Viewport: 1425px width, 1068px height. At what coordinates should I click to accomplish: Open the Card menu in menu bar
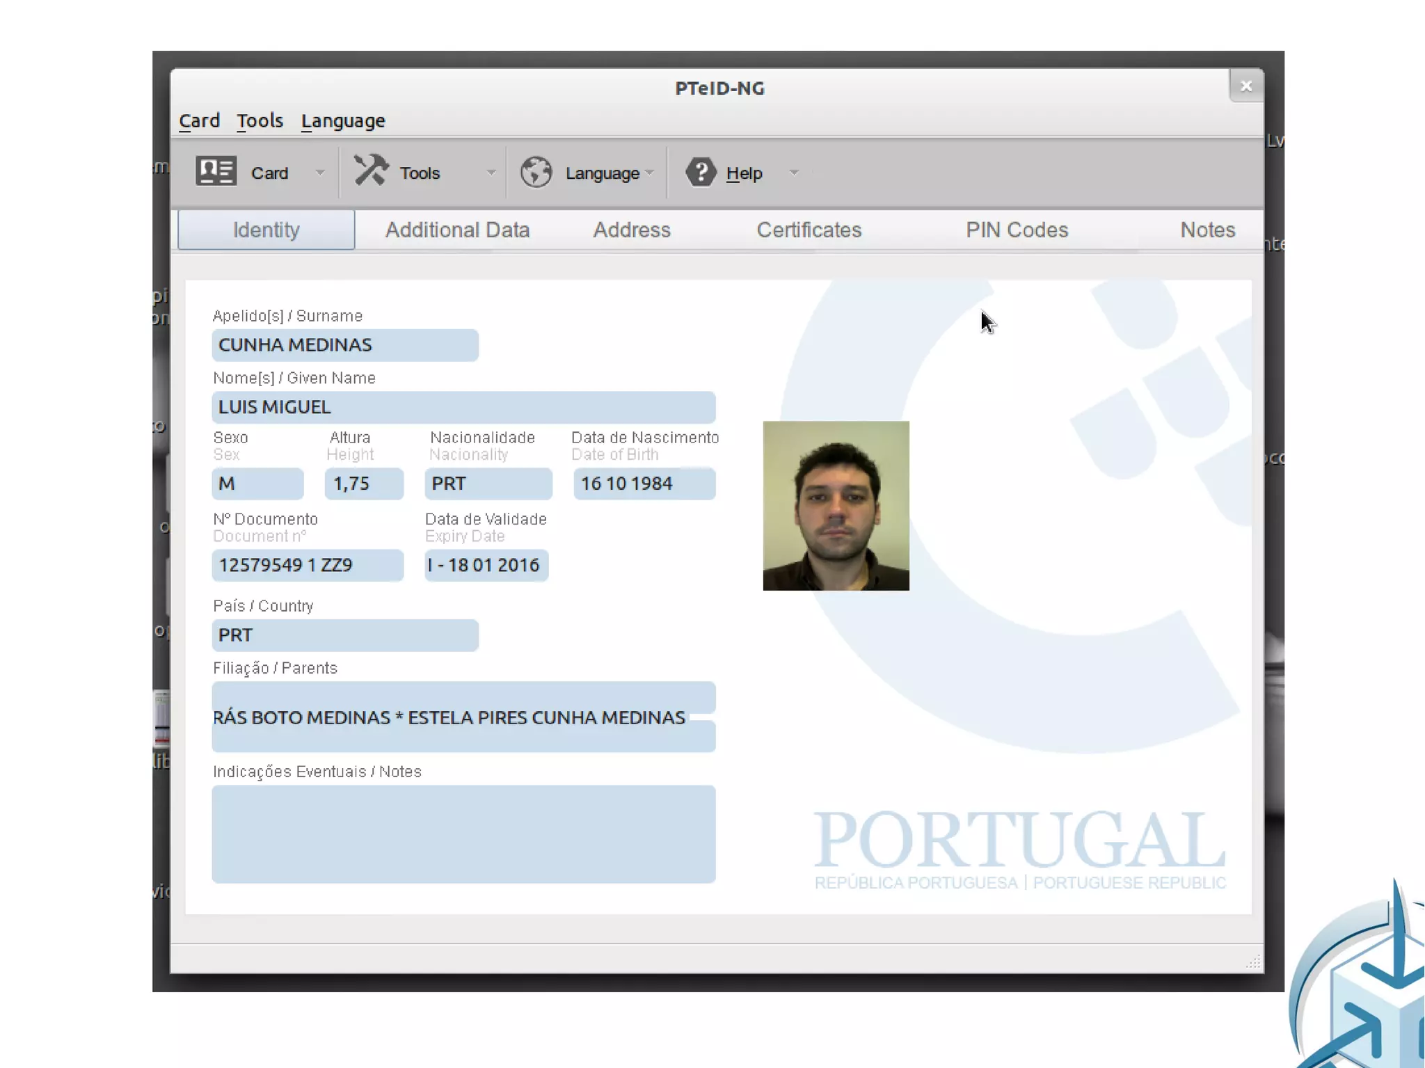[x=199, y=121]
